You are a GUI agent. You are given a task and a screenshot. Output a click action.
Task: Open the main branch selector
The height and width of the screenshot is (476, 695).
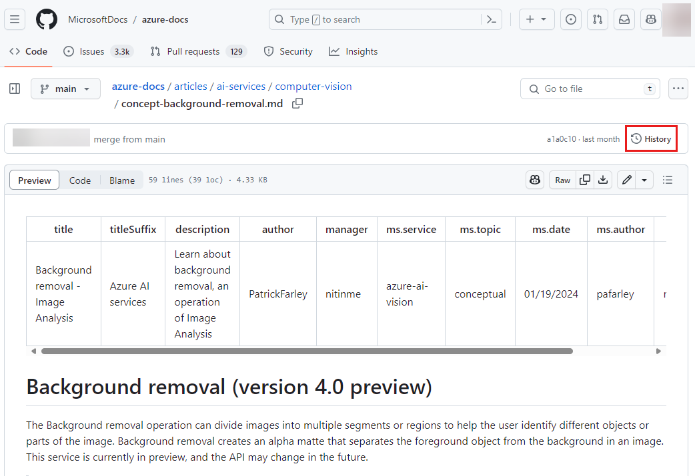coord(65,89)
